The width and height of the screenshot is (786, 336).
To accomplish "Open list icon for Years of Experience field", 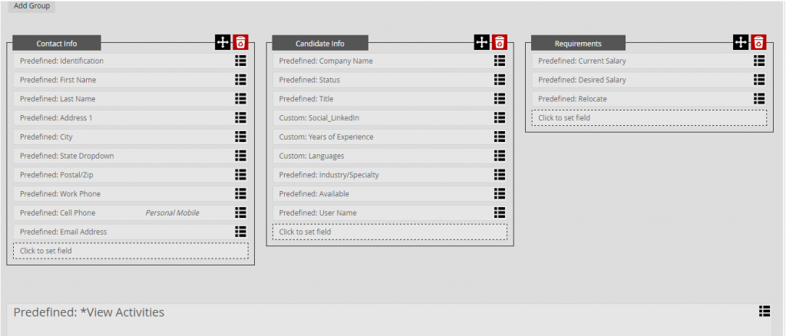I will click(499, 137).
